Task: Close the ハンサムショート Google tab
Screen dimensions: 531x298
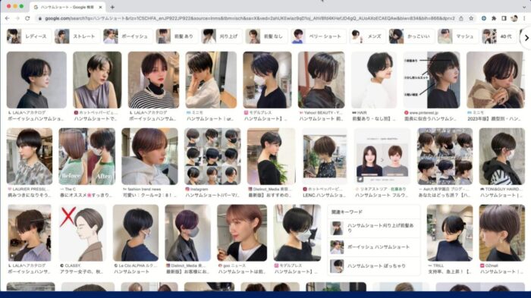Action: (x=100, y=7)
